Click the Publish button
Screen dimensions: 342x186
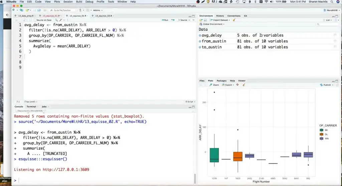[325, 85]
